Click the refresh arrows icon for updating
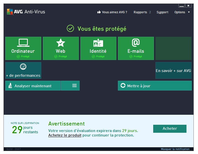This screenshot has height=154, width=198. [x=123, y=86]
